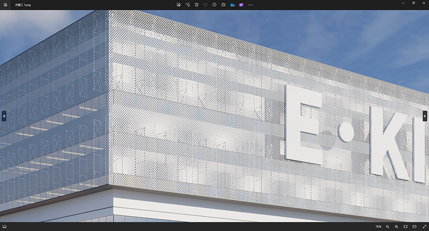This screenshot has width=429, height=231.
Task: Go to the next photo with right arrow
Action: tap(425, 116)
